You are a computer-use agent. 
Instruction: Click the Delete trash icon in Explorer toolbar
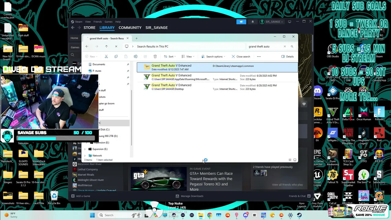coord(155,57)
